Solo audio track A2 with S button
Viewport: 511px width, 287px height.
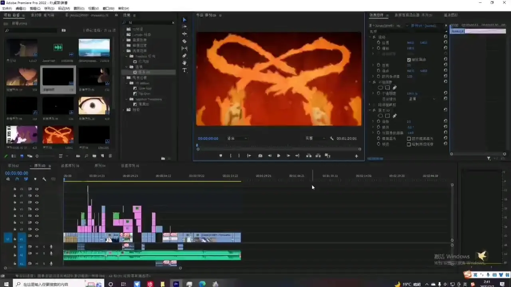[x=44, y=253]
